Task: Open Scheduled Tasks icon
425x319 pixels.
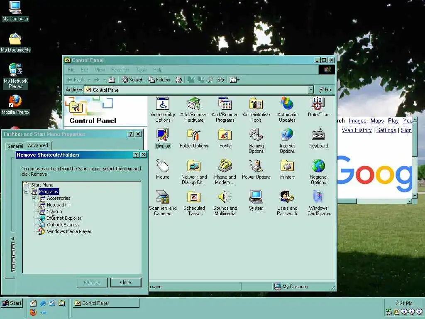Action: pos(194,203)
